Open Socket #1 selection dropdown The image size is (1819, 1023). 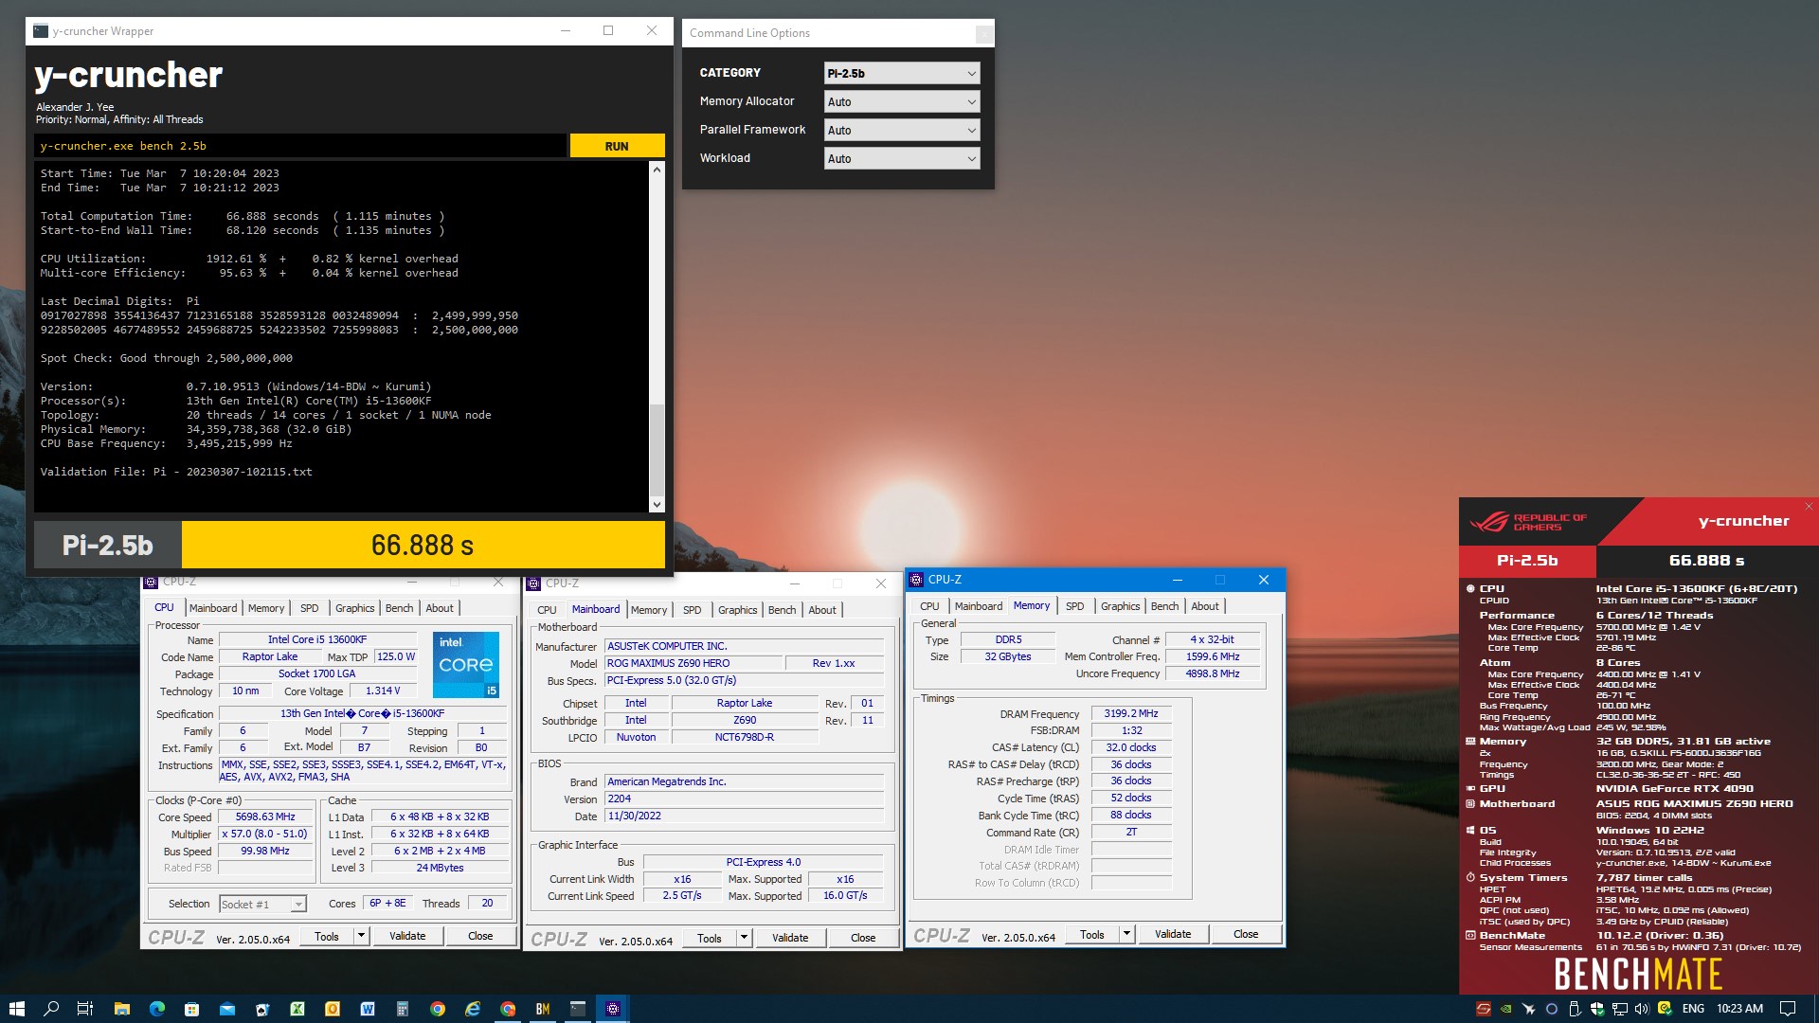262,904
